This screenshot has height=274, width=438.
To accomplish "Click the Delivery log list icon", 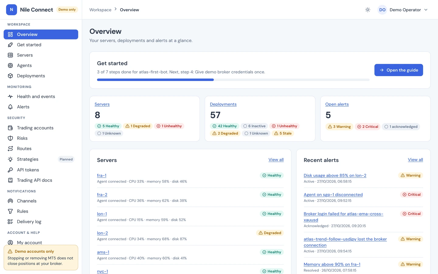I will coord(10,222).
